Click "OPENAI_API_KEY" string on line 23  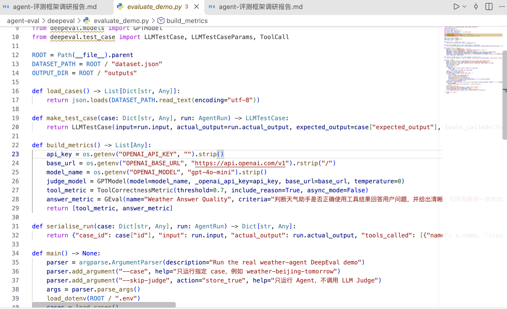click(148, 154)
